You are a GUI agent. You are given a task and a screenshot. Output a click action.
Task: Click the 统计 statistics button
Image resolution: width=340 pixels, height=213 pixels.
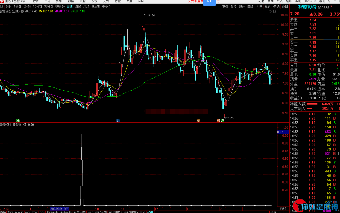pos(242,7)
